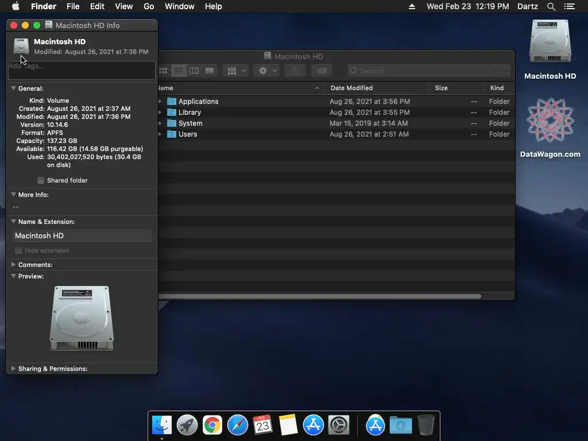Toggle the Shared folder checkbox
The width and height of the screenshot is (588, 441).
tap(41, 180)
